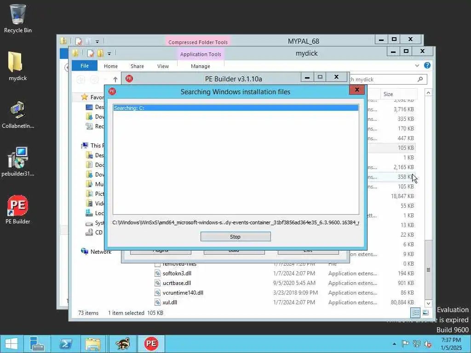Expand the ribbon with the chevron
Screen dimensions: 471x353
click(x=417, y=65)
